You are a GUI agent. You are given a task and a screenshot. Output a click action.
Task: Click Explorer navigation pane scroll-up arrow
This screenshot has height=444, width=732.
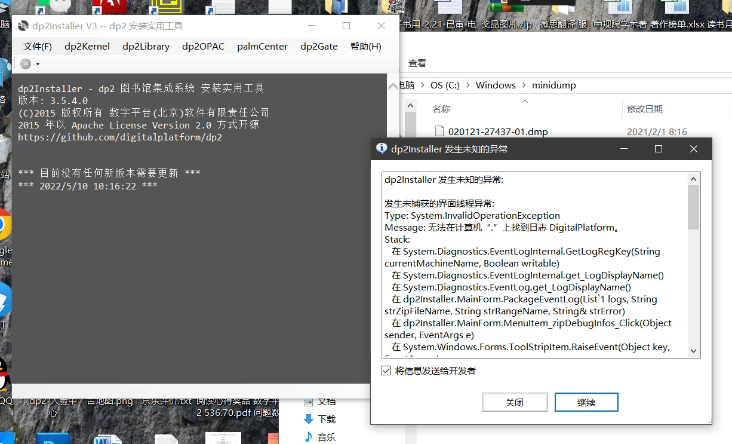click(410, 105)
